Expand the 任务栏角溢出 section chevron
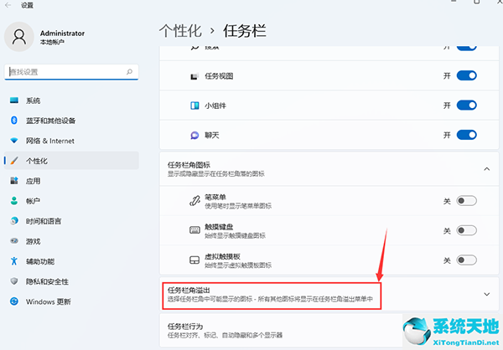The height and width of the screenshot is (350, 503). [486, 294]
